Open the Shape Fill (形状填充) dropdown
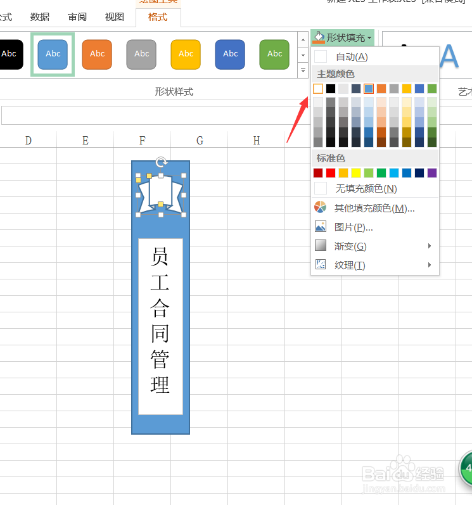This screenshot has height=505, width=472. [x=342, y=37]
